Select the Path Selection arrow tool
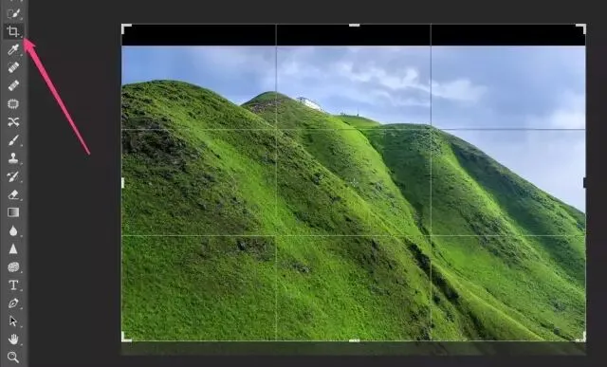607x367 pixels. click(x=13, y=321)
